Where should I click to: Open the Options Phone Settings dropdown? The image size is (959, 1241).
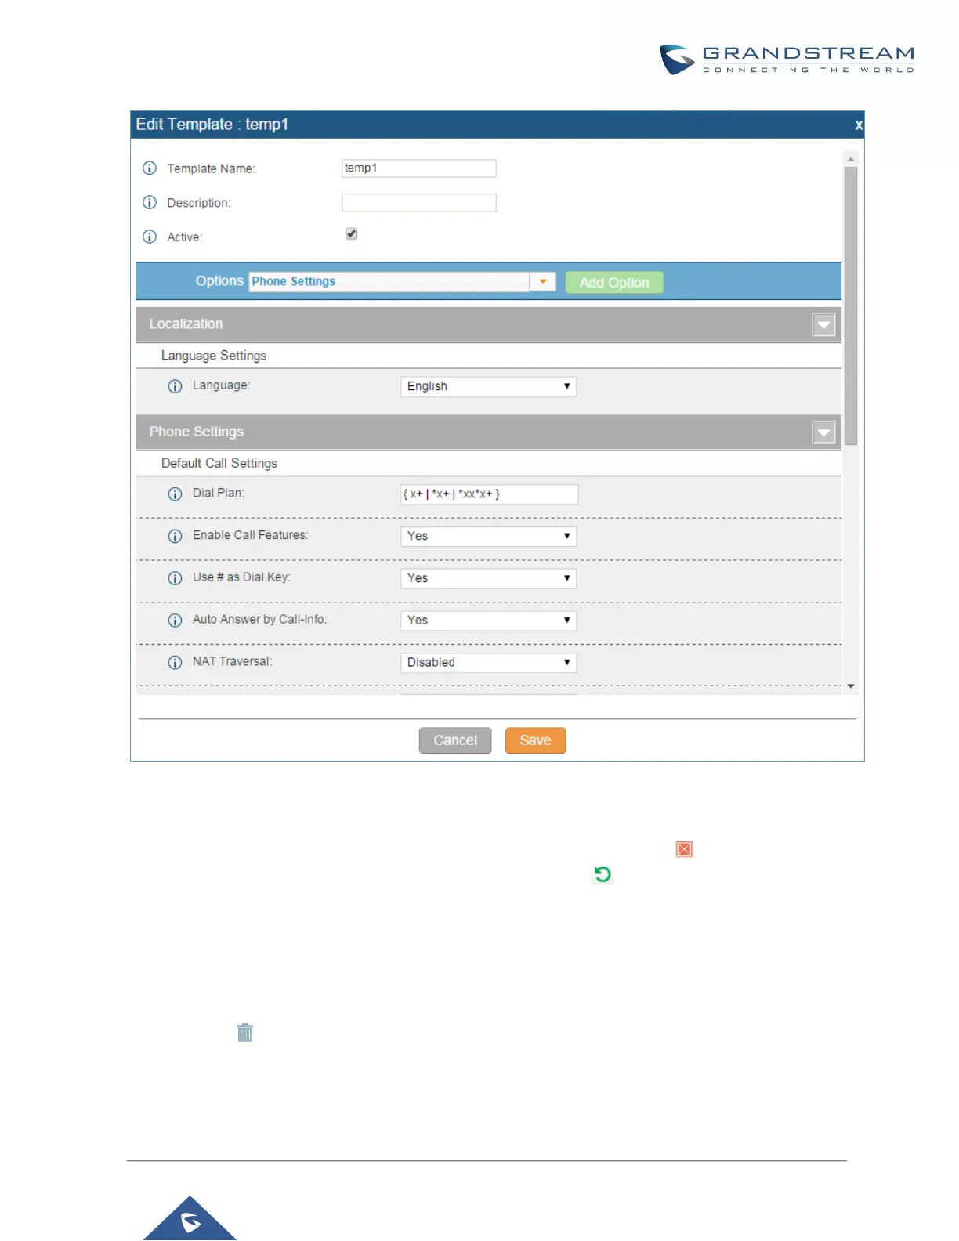(x=402, y=282)
